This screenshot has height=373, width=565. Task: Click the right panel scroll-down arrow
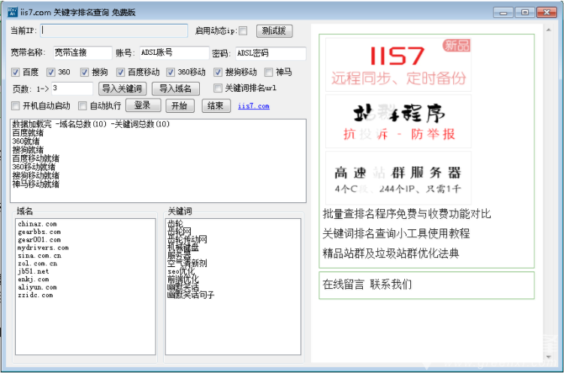pyautogui.click(x=548, y=357)
